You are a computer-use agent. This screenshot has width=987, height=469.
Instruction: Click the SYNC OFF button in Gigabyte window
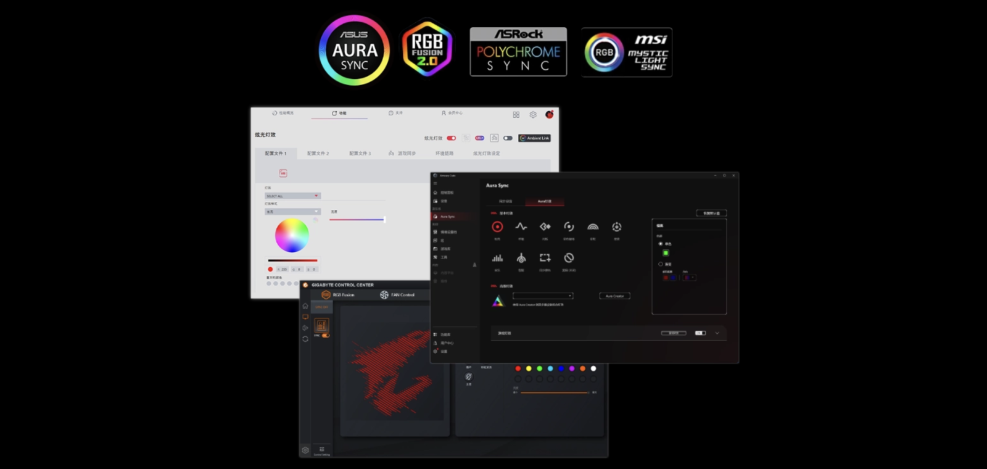[x=322, y=307]
